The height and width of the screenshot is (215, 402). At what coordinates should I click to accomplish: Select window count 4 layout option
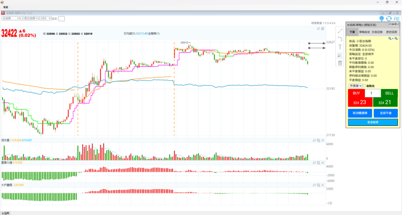[329, 23]
